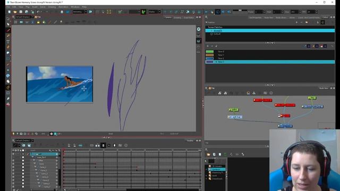The image size is (340, 191).
Task: Open the File menu
Action: 8,7
